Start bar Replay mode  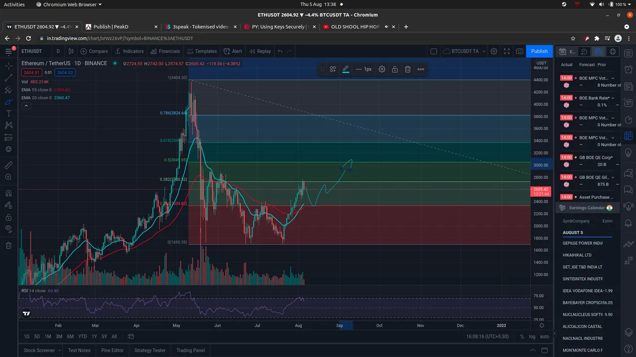260,51
